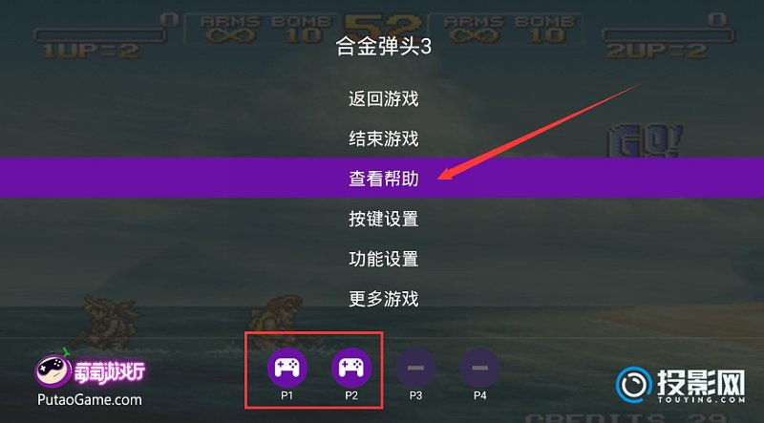Choose 返回游戏 to resume the game
This screenshot has width=764, height=423.
pos(384,99)
